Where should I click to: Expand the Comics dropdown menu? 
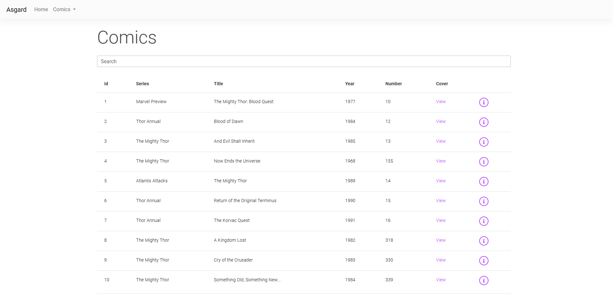click(x=64, y=10)
